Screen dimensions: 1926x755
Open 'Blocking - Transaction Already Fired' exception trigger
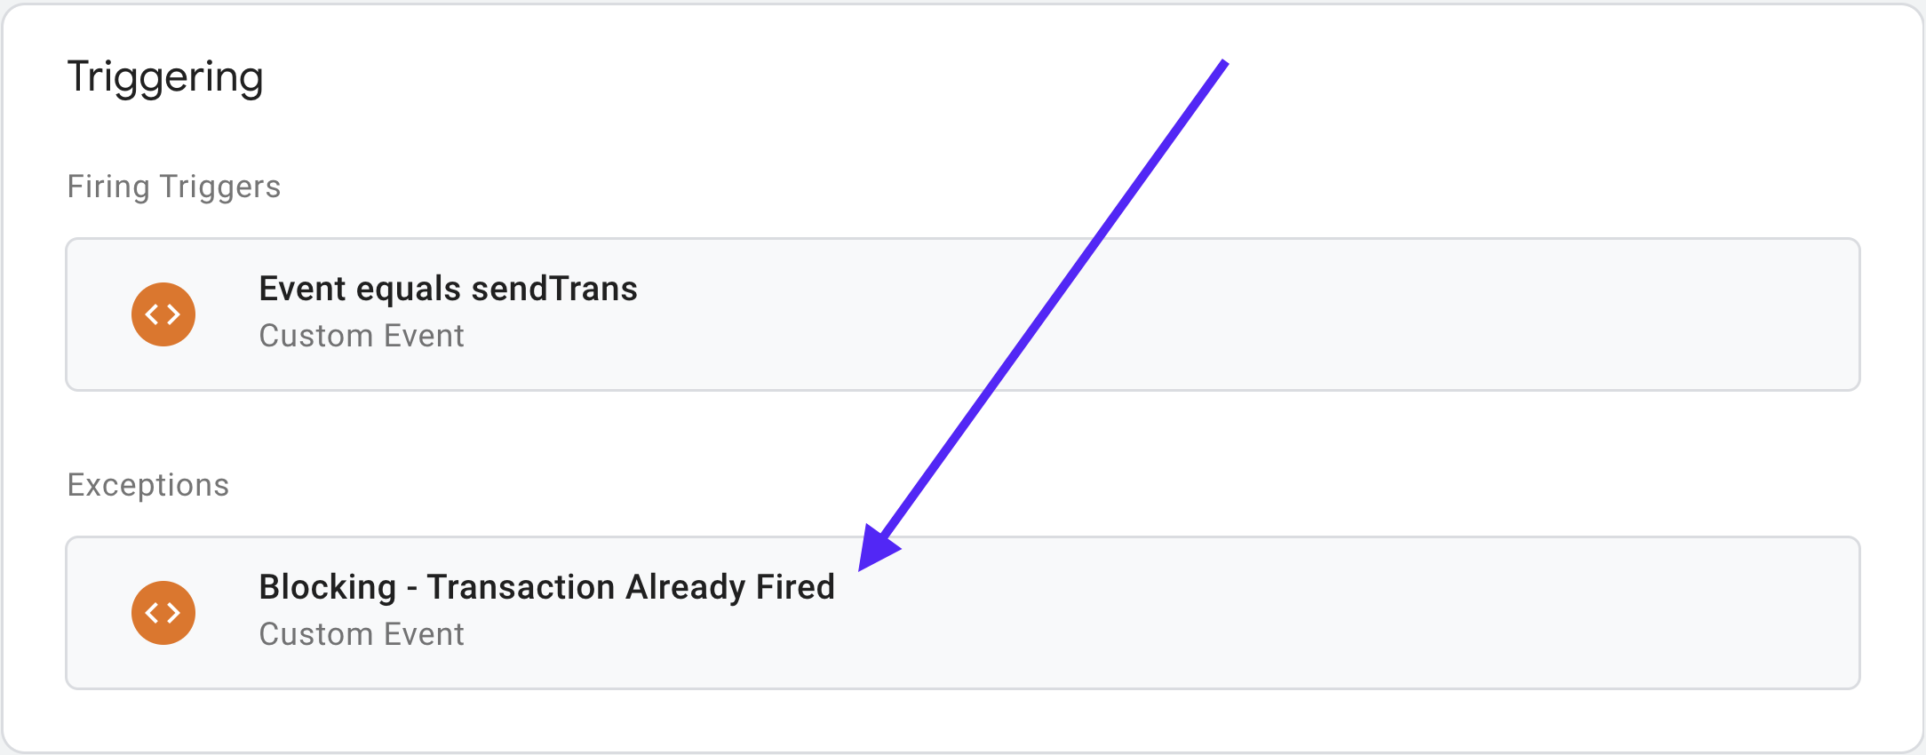tap(963, 613)
